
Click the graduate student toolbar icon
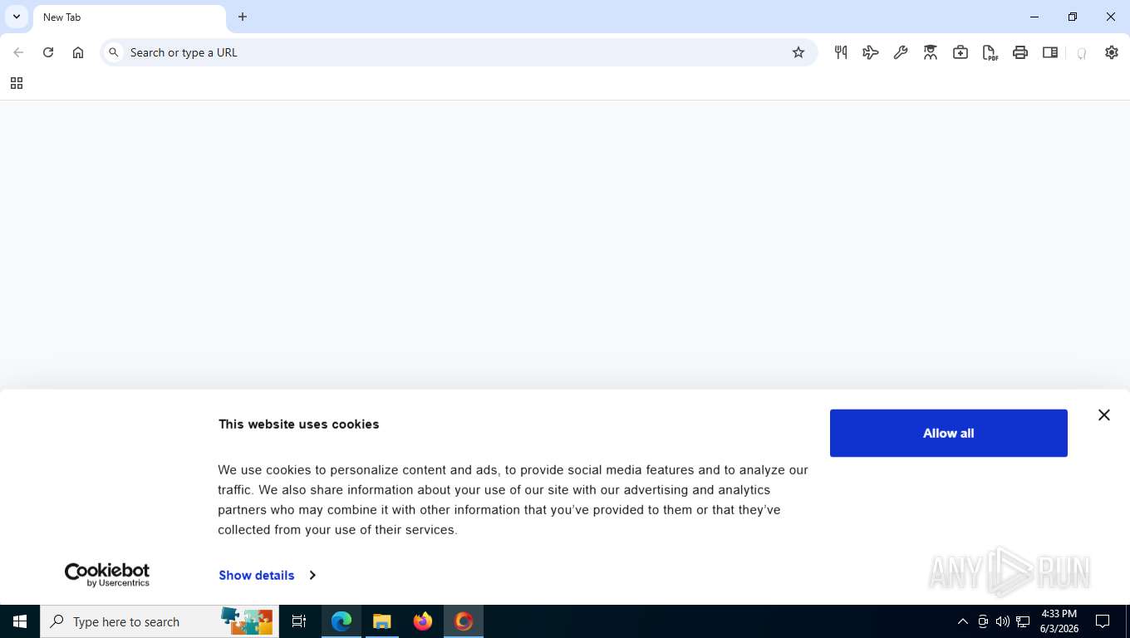[931, 52]
